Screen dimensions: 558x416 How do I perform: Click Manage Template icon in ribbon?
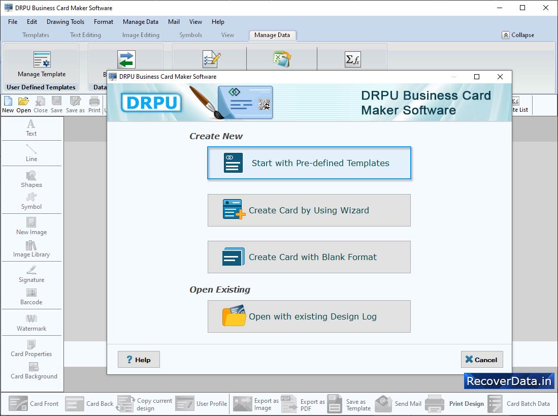[x=42, y=65]
